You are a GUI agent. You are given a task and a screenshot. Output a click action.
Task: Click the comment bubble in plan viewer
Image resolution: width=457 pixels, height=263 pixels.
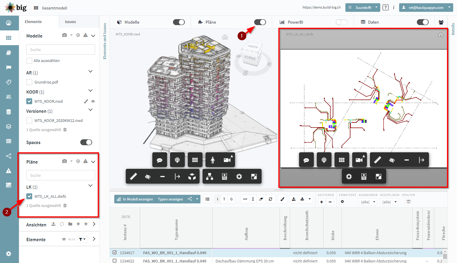[x=306, y=160]
